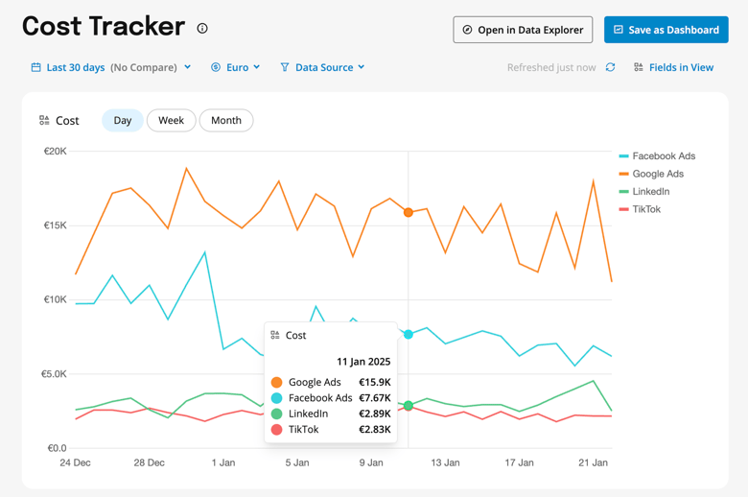Image resolution: width=748 pixels, height=497 pixels.
Task: Click the refresh icon next to Refreshed just now
Action: click(610, 67)
